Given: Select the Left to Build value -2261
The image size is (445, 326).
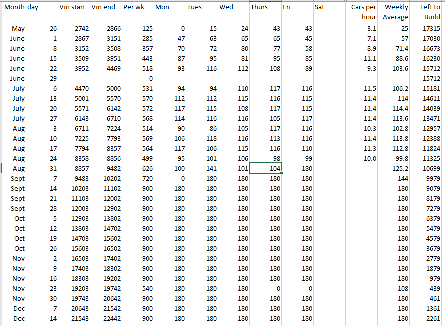Looking at the screenshot, I should tap(428, 319).
